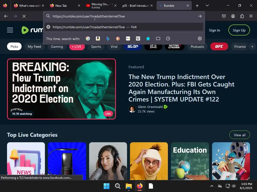Screen dimensions: 257x192
Task: Open the UFC channel pill
Action: click(219, 46)
